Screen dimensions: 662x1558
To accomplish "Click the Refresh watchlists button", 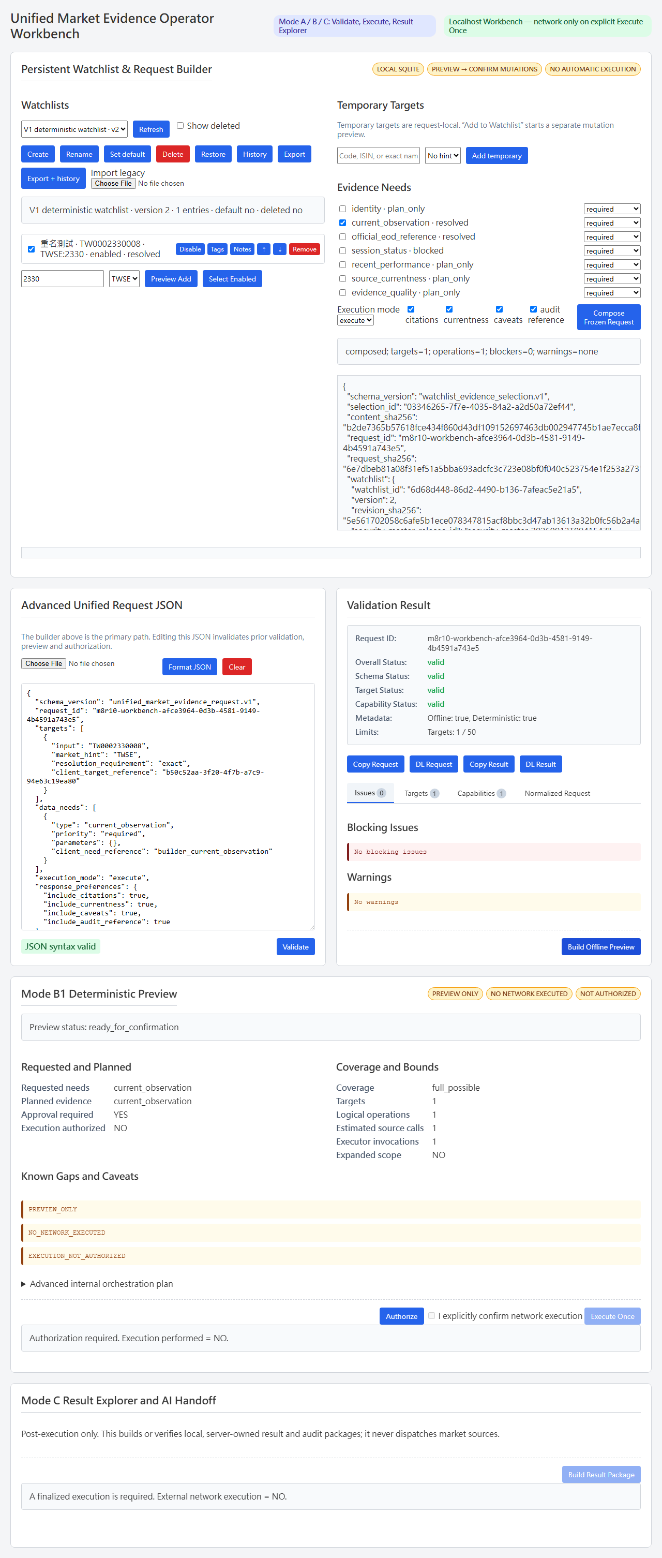I will pos(151,129).
